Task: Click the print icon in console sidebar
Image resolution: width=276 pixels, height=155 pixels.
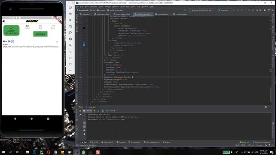Action: tap(85, 130)
